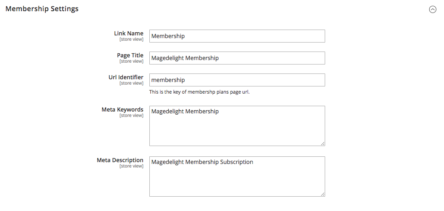Grab the Meta Keywords textarea resize handle
Screen dimensions: 444x211
323,144
